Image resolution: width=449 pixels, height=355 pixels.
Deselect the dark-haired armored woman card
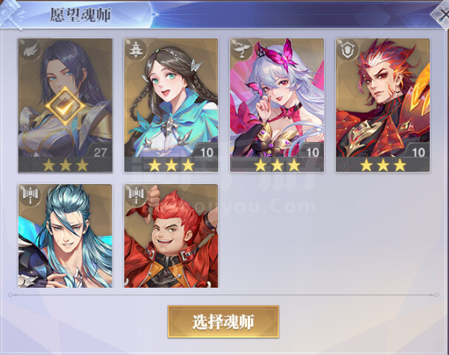pyautogui.click(x=65, y=105)
